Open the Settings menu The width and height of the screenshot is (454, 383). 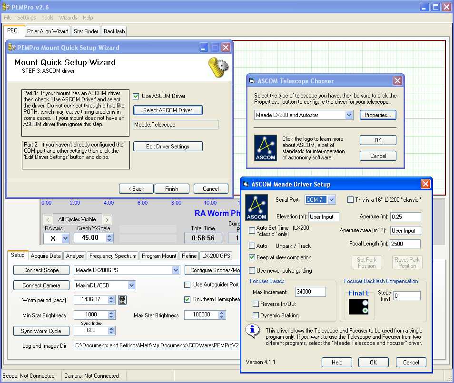(x=26, y=18)
